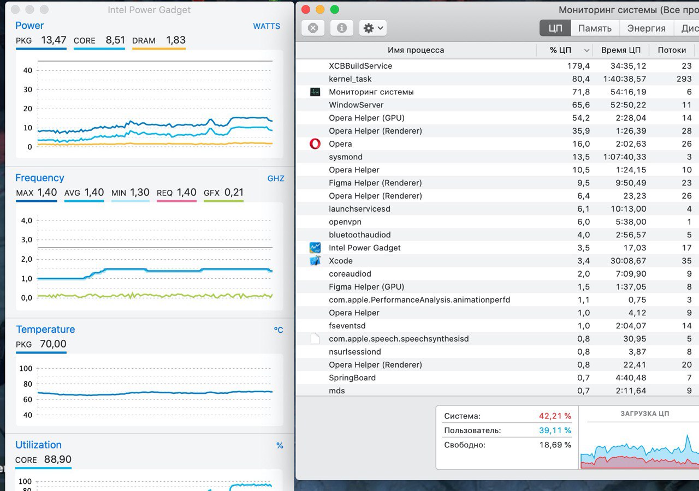The height and width of the screenshot is (491, 699).
Task: Select the animationperfd process row
Action: pos(497,300)
